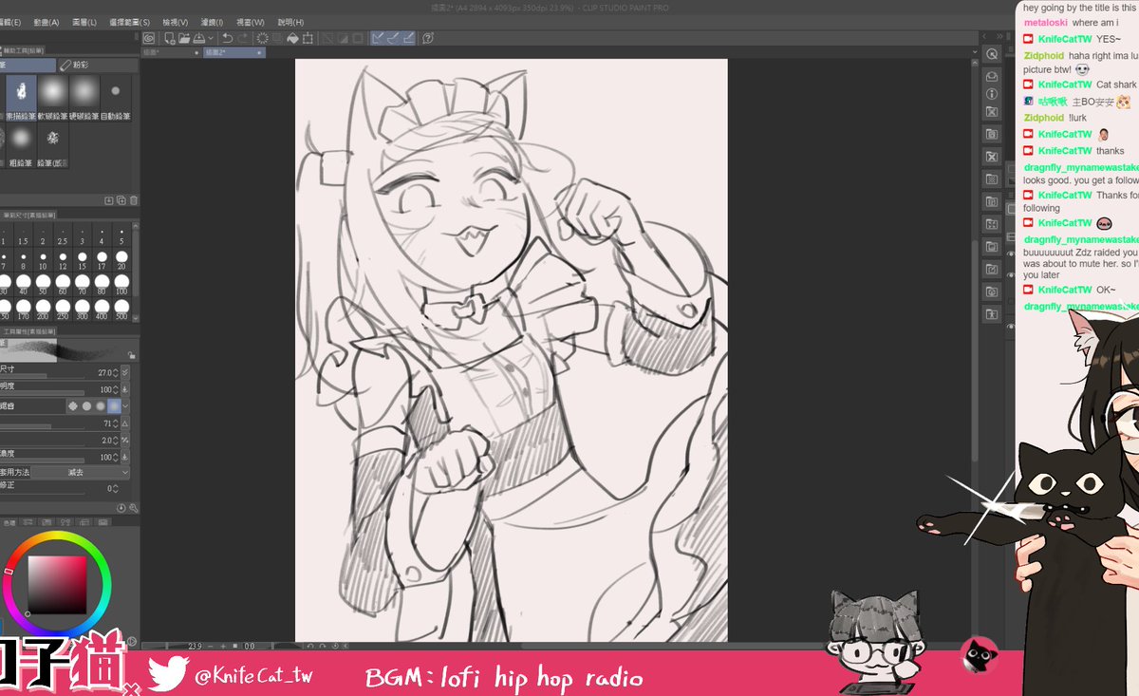Click the scale/rotate transform icon
This screenshot has height=696, width=1139.
308,38
